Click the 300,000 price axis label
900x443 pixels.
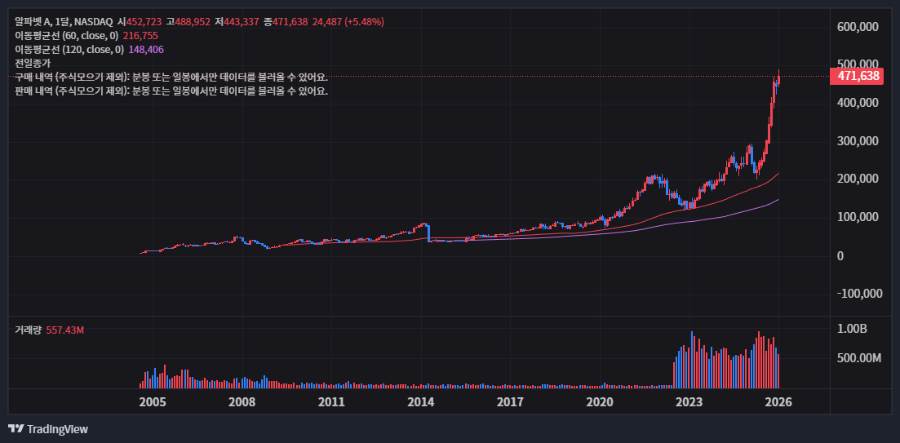858,140
